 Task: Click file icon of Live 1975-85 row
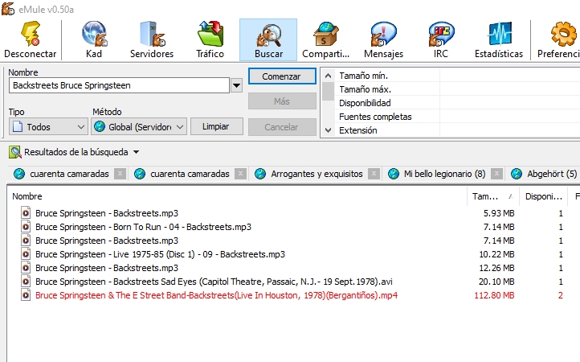coord(26,254)
